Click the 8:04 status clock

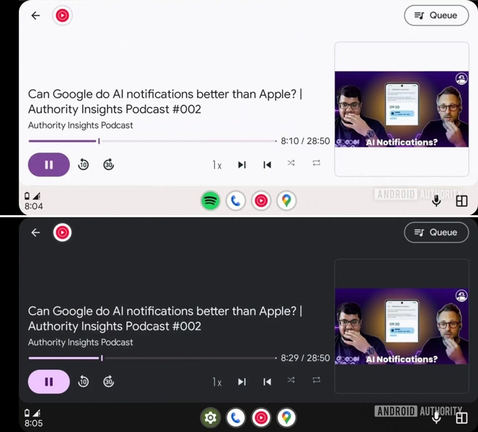tap(34, 206)
